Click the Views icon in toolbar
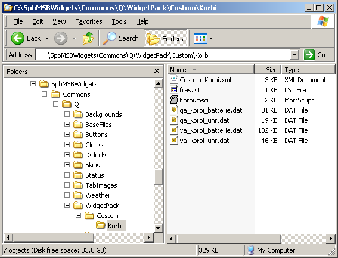338x258 pixels. click(200, 38)
